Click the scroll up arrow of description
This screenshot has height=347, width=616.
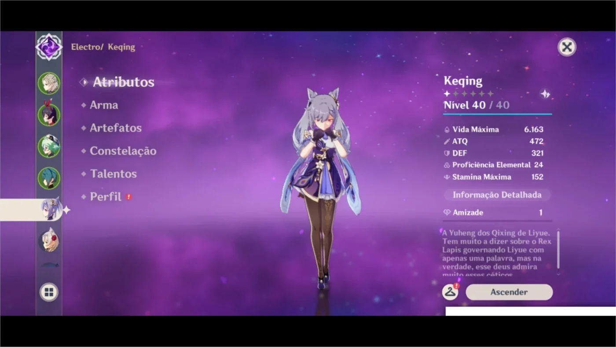click(558, 229)
